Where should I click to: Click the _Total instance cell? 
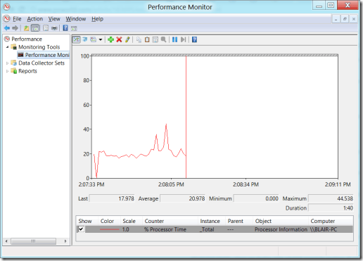[x=207, y=229]
